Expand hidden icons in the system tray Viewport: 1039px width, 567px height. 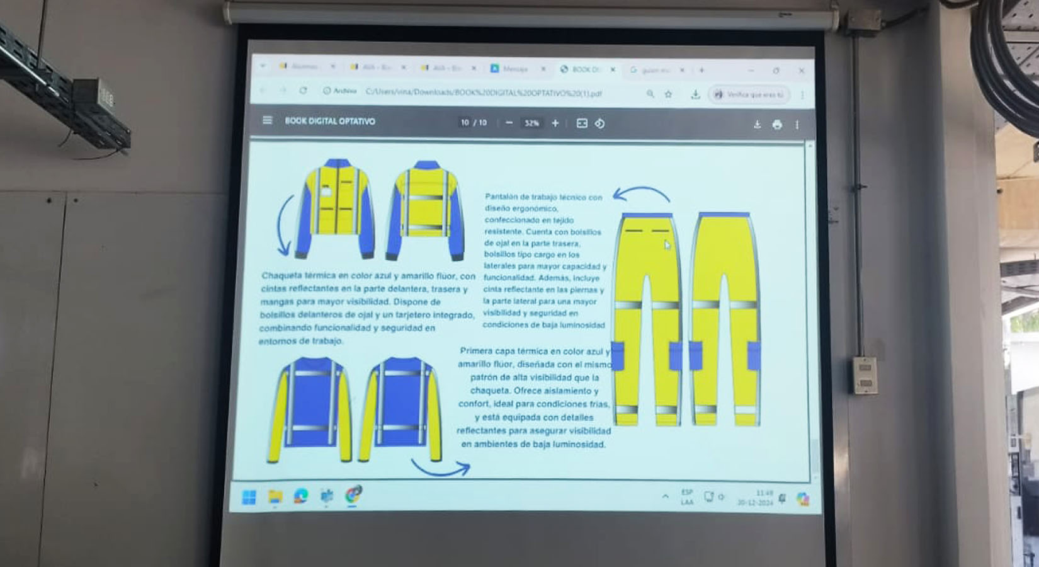point(664,498)
